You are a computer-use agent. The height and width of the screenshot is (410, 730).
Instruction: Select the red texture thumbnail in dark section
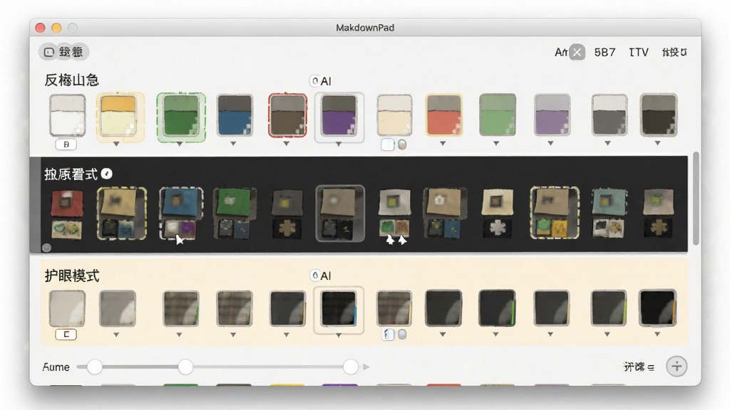pyautogui.click(x=67, y=214)
